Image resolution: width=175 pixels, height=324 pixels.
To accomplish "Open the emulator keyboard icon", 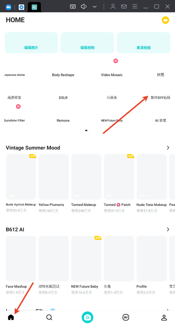I will (73, 6).
